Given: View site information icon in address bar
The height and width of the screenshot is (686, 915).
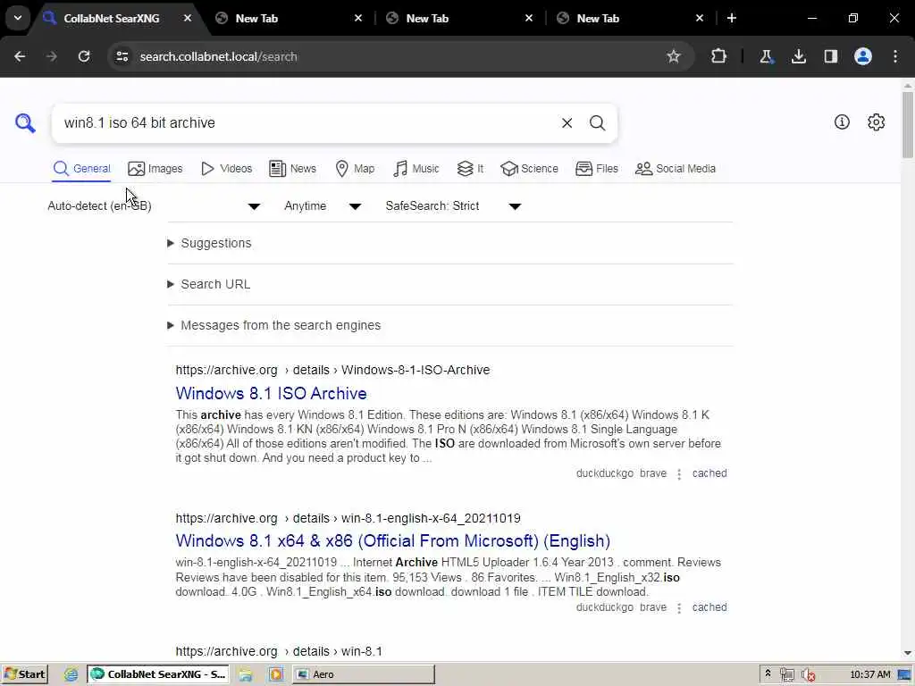Looking at the screenshot, I should [x=122, y=56].
